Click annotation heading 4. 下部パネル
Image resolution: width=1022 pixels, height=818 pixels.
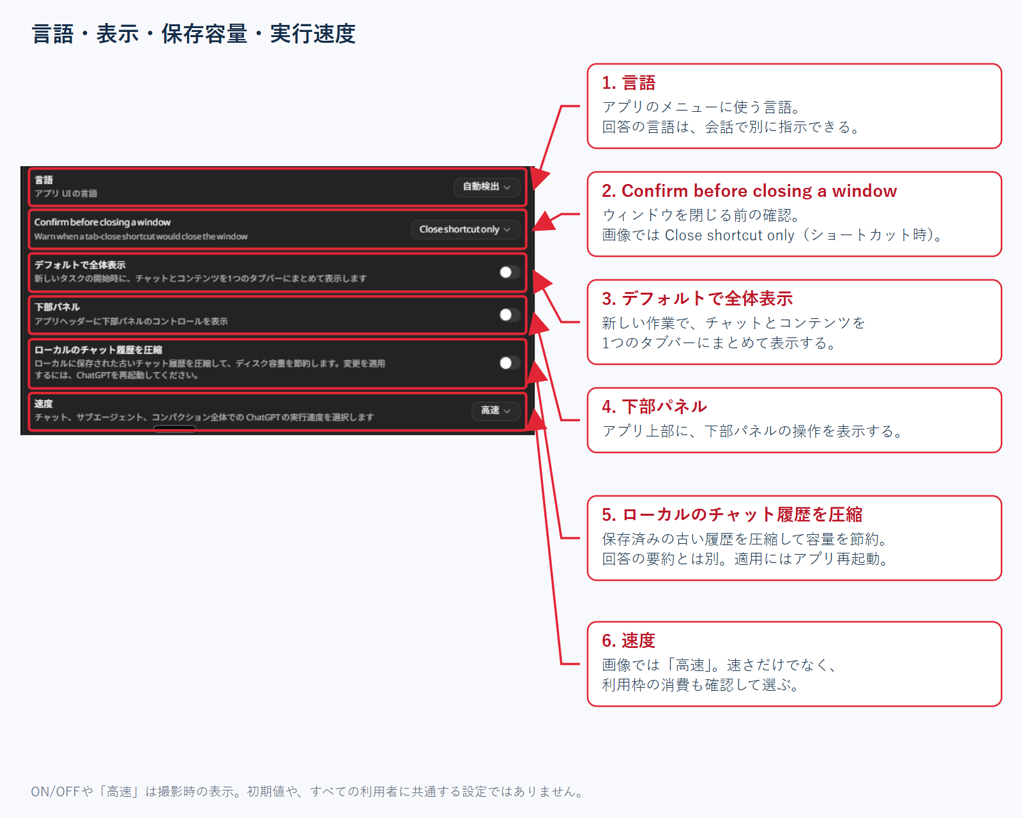coord(654,407)
